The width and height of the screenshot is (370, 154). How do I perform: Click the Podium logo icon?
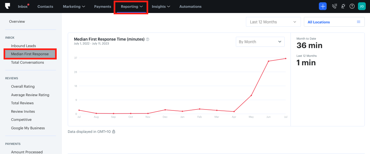coord(8,6)
